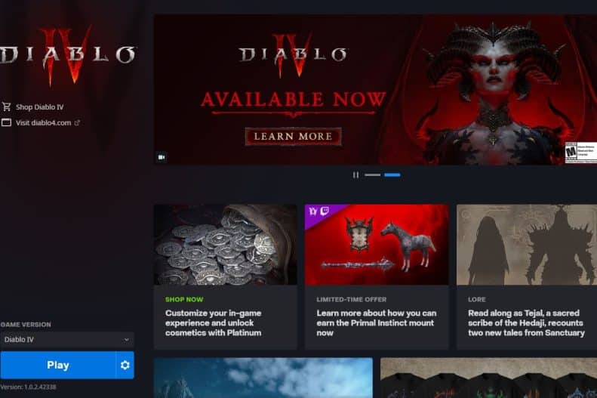Click the Learn More banner button

click(x=293, y=137)
